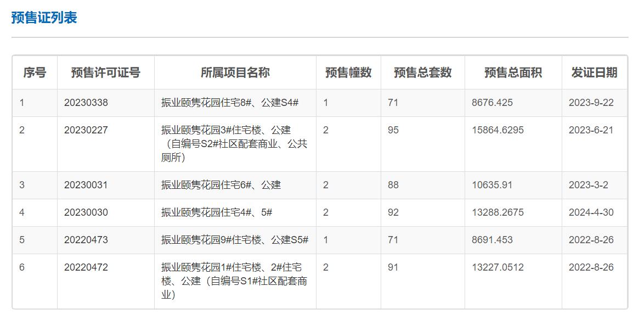This screenshot has width=633, height=314.
Task: Click issue date 2022-8-26 in row 6
Action: pos(591,267)
